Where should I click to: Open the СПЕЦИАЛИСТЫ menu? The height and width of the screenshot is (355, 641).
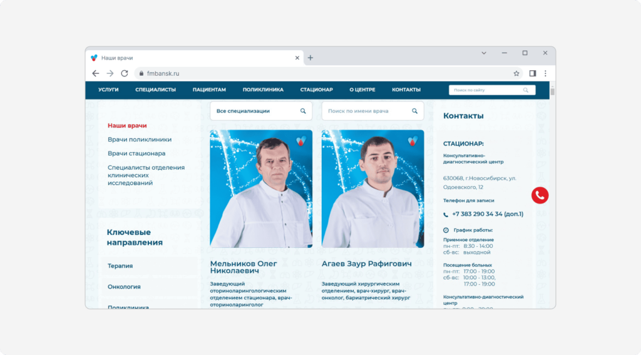(156, 90)
